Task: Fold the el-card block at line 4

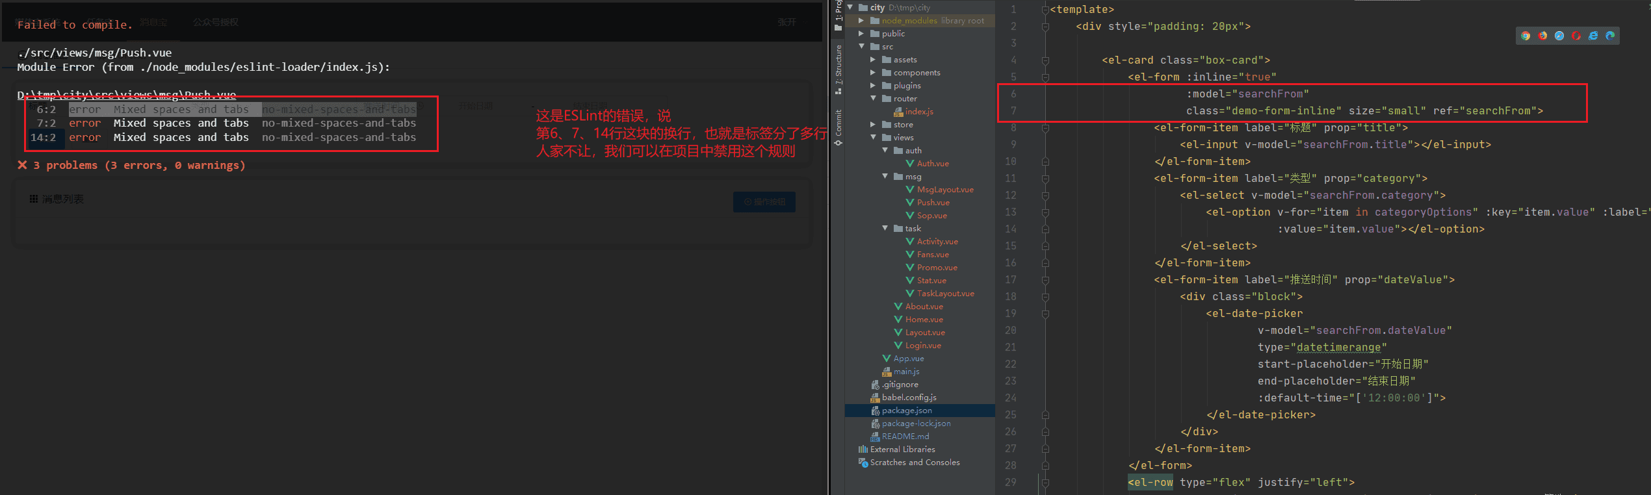Action: [1045, 60]
